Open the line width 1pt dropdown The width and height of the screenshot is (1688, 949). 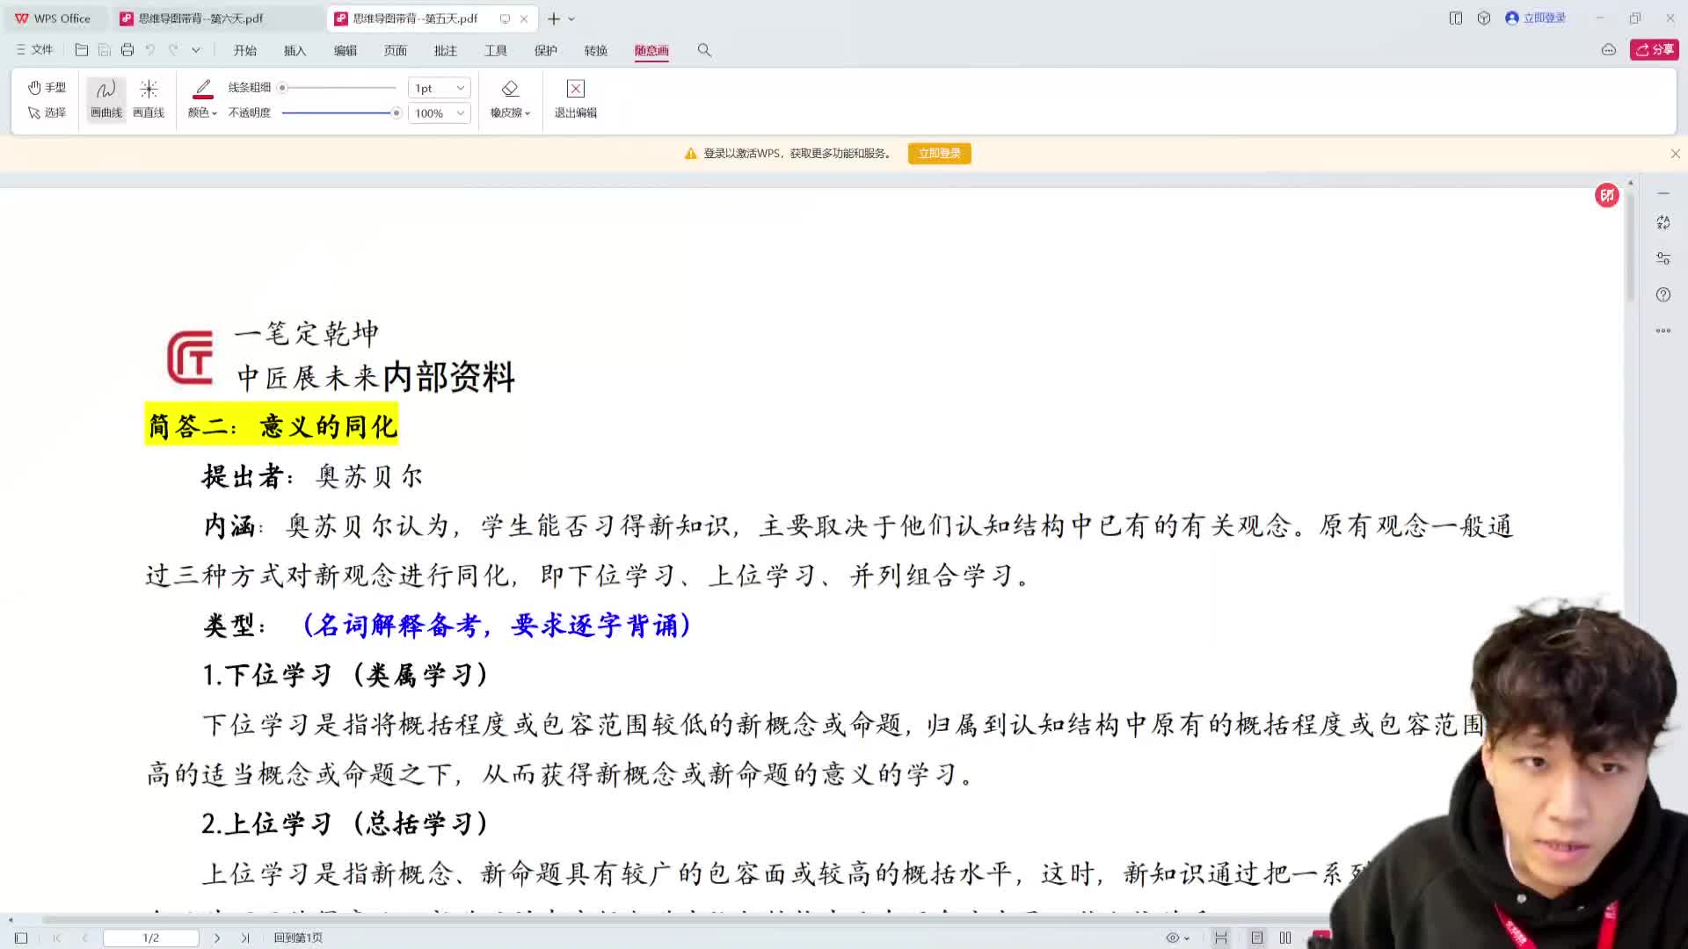(x=438, y=87)
